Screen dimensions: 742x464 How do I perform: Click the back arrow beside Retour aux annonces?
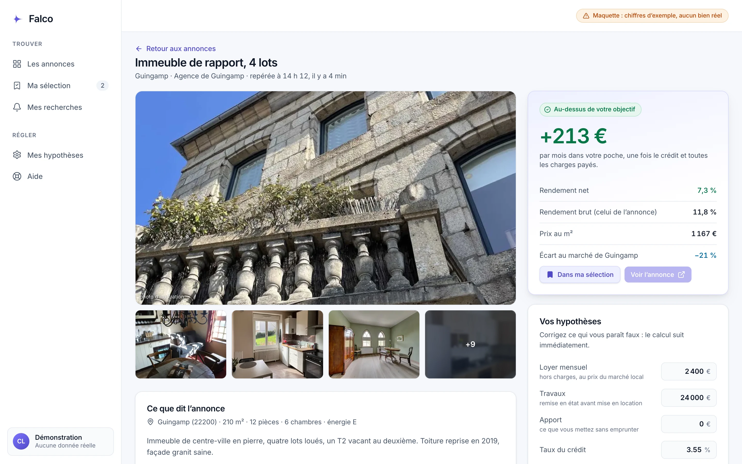point(139,49)
